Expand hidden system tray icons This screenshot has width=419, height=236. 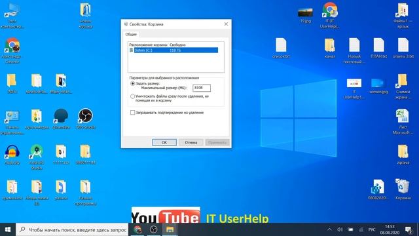click(329, 229)
